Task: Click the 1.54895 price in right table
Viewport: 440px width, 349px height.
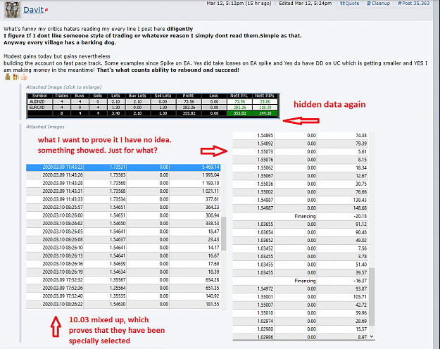Action: pyautogui.click(x=265, y=136)
